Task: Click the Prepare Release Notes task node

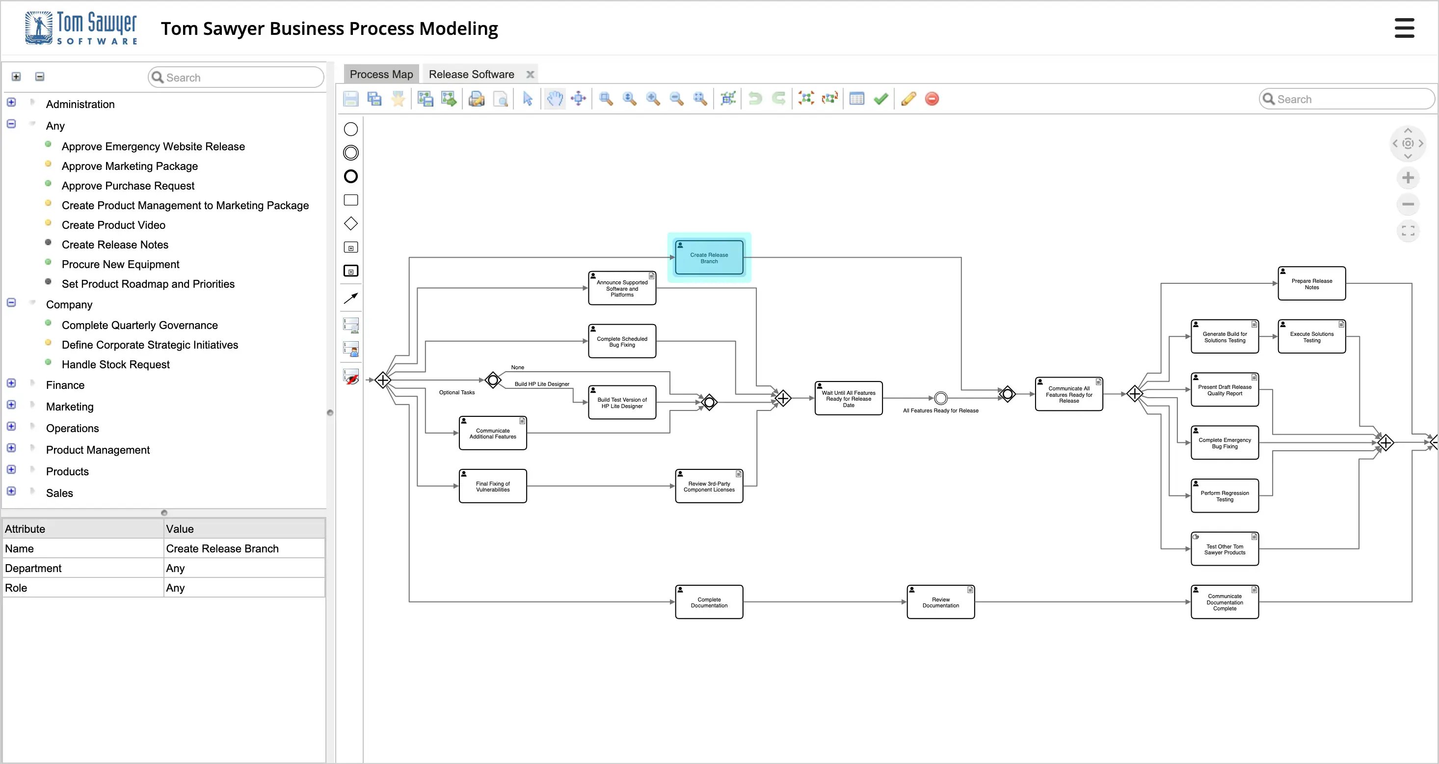Action: click(1311, 283)
